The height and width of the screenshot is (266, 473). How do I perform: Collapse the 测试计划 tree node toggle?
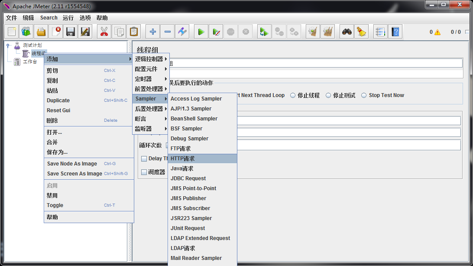(8, 45)
